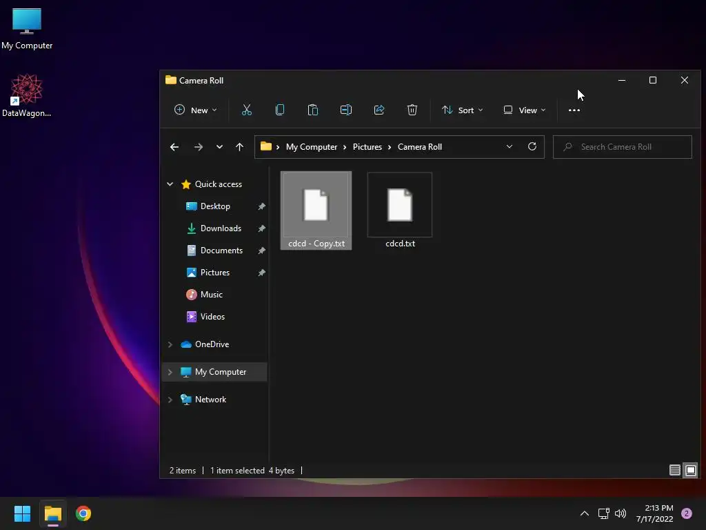Viewport: 706px width, 530px height.
Task: Maximize the Camera Roll window
Action: [x=653, y=80]
